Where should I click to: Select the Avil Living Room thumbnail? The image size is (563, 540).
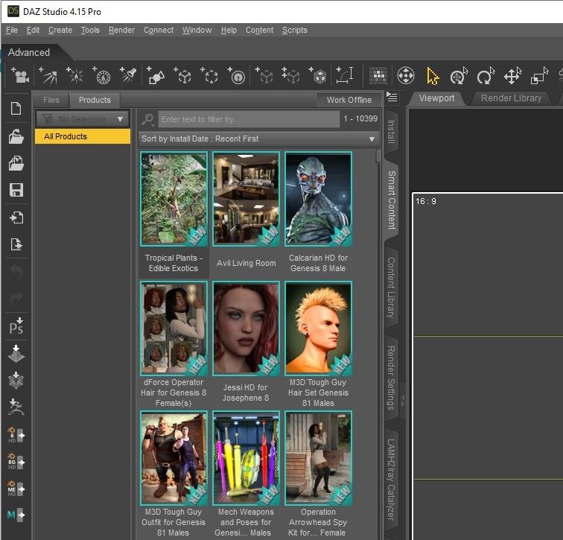point(246,199)
